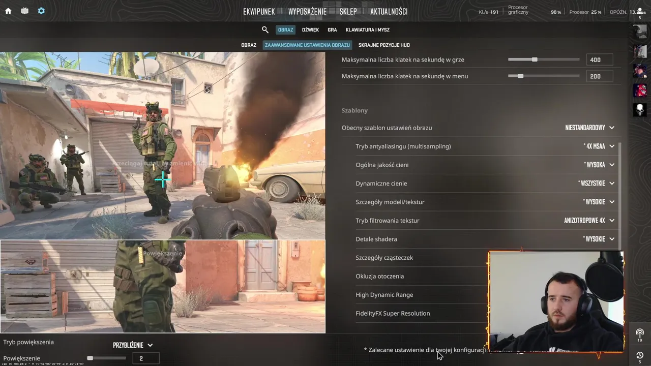This screenshot has width=651, height=366.
Task: Click the 200 FPS value field
Action: click(599, 76)
